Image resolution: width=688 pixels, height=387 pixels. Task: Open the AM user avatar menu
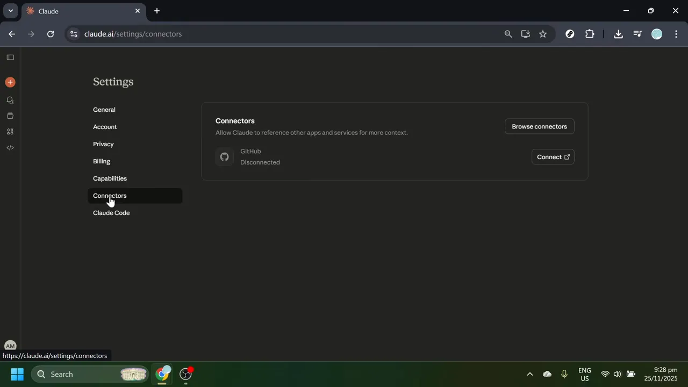click(10, 346)
